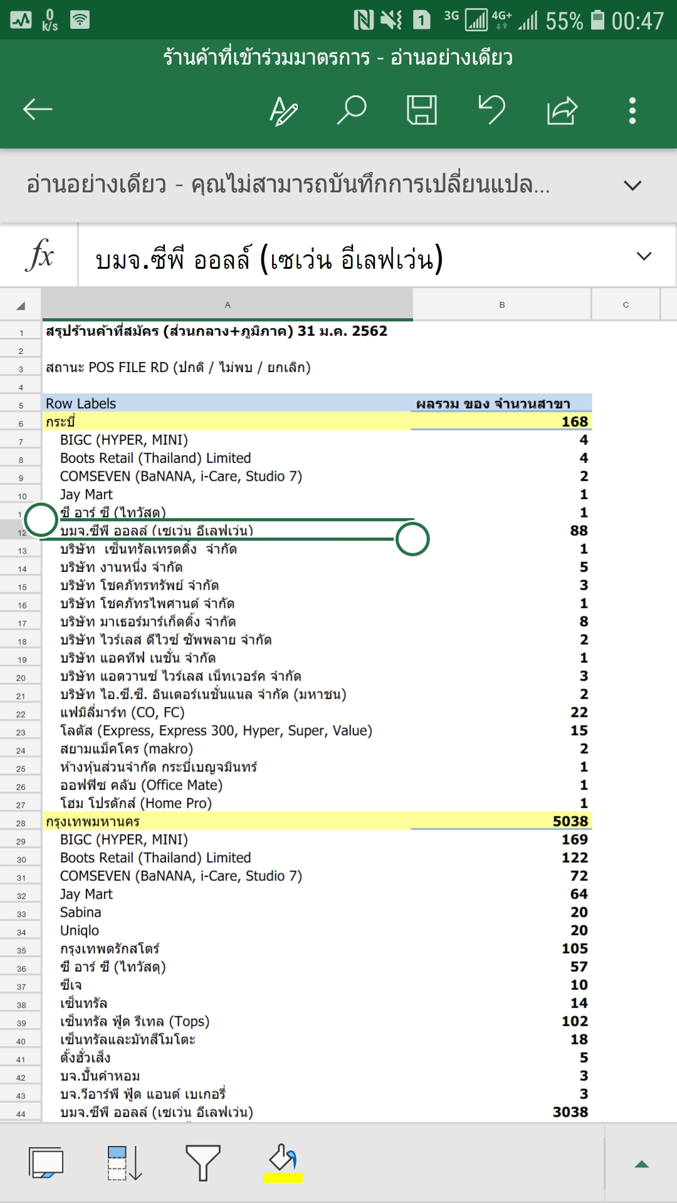Select the value 168 cell
Viewport: 677px width, 1203px height.
pos(501,422)
